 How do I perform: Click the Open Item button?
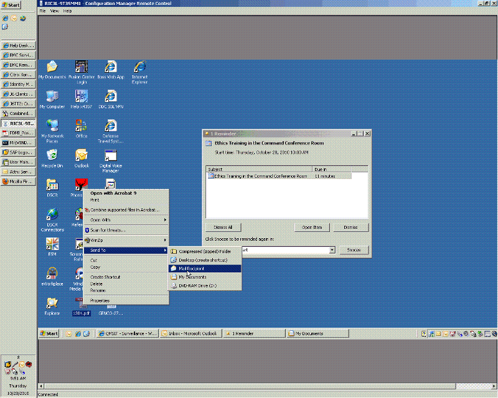tap(312, 228)
